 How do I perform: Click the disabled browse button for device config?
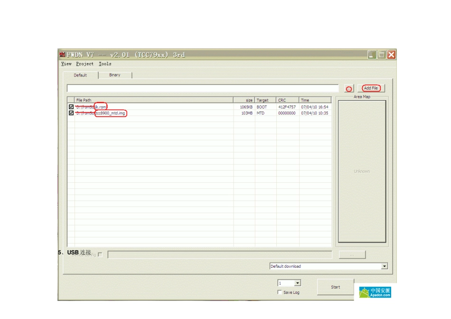[x=352, y=254]
